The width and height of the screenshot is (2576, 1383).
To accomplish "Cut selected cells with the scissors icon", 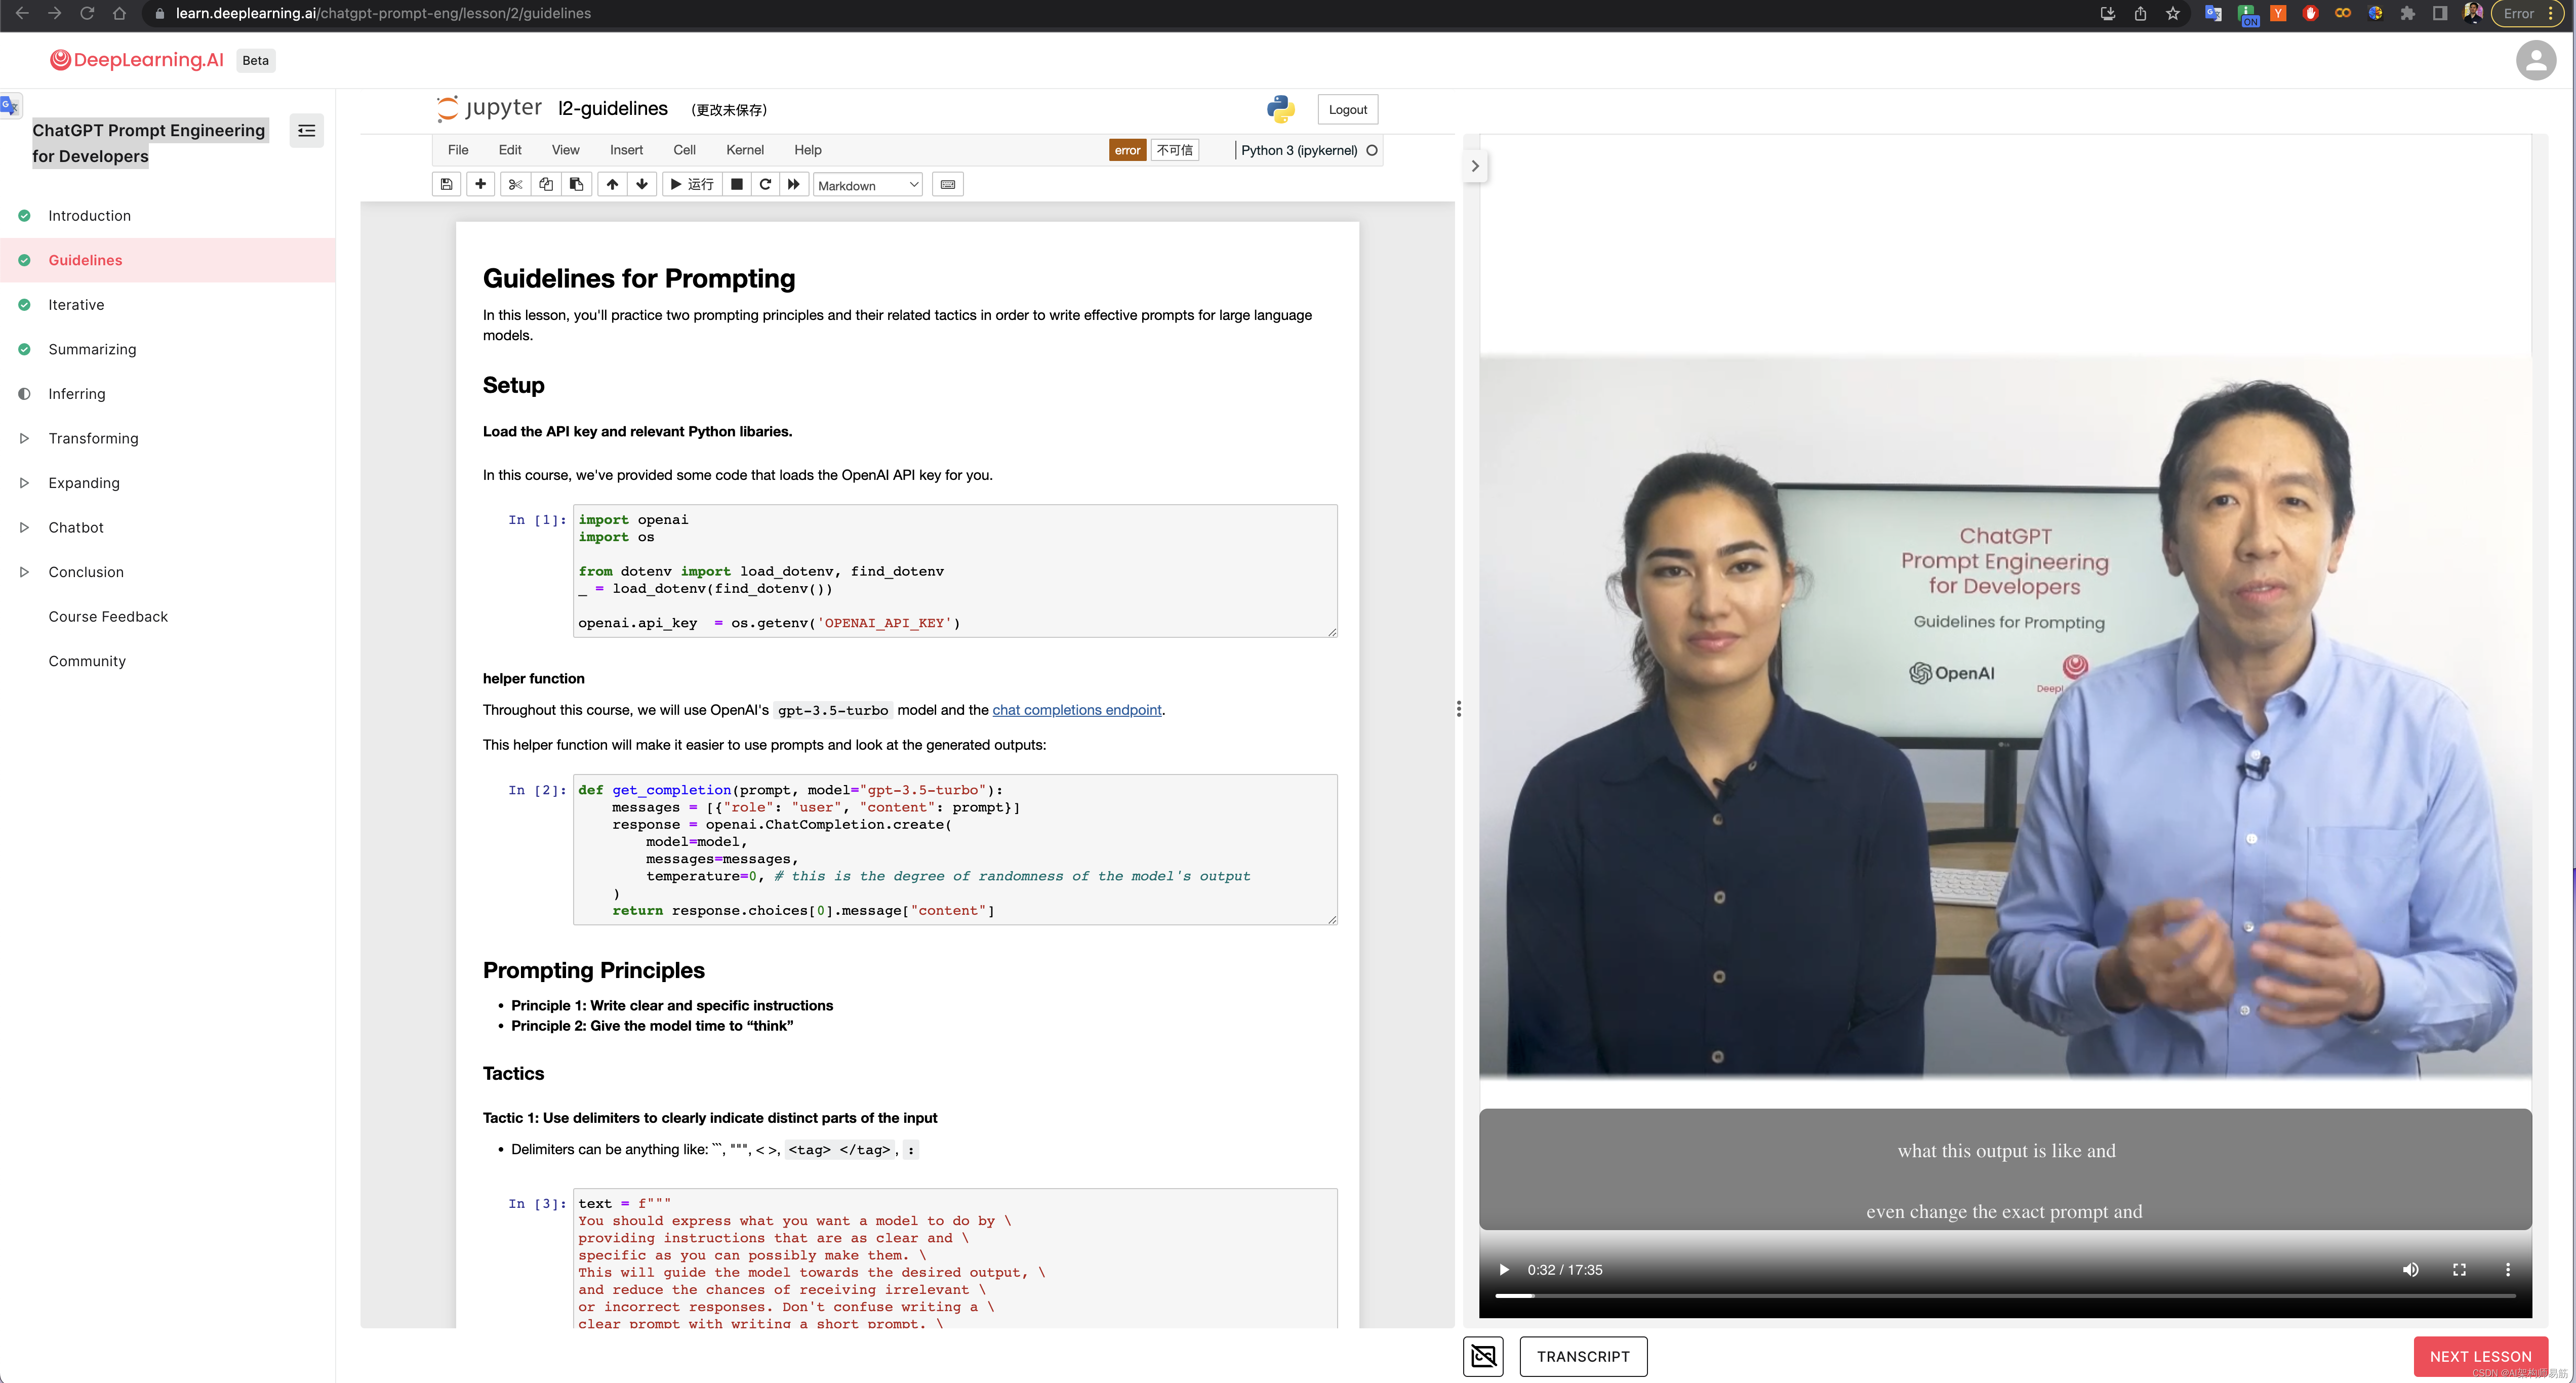I will coord(515,184).
